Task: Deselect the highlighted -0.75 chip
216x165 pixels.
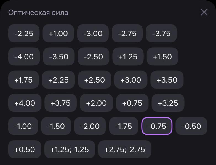Action: (157, 126)
